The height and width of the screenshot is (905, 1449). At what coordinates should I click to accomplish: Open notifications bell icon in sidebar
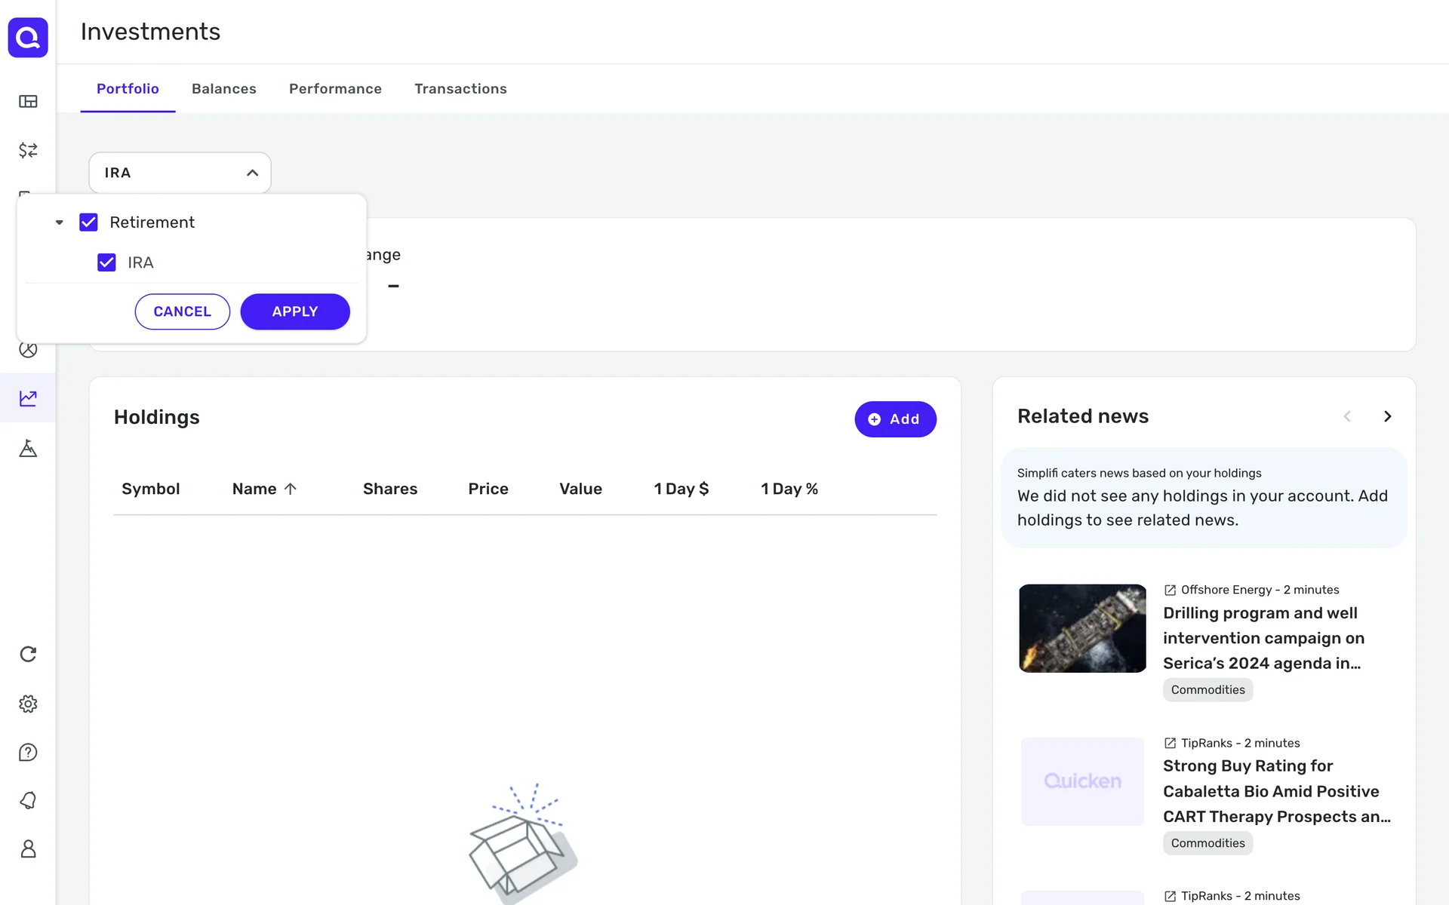click(28, 800)
